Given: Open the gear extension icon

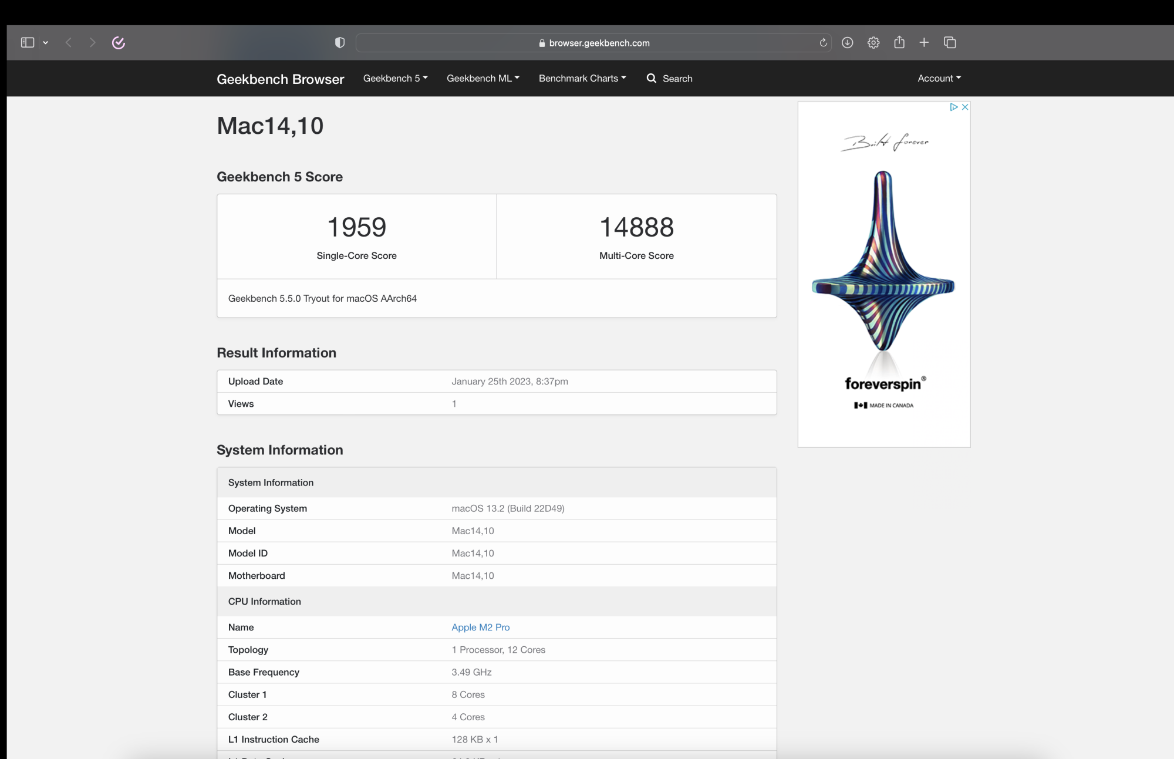Looking at the screenshot, I should [873, 42].
